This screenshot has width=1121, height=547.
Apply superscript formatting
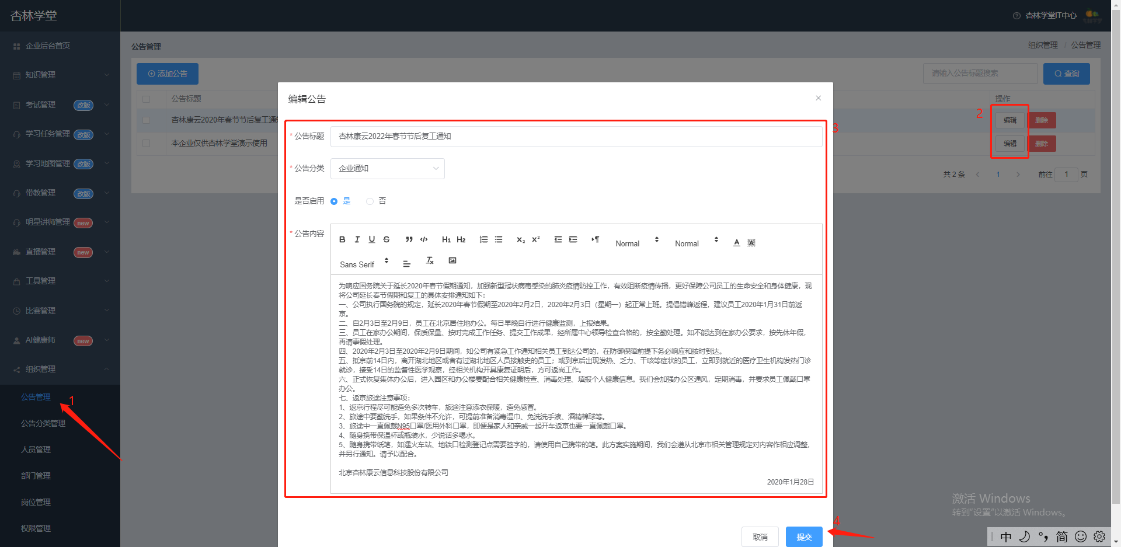coord(536,239)
